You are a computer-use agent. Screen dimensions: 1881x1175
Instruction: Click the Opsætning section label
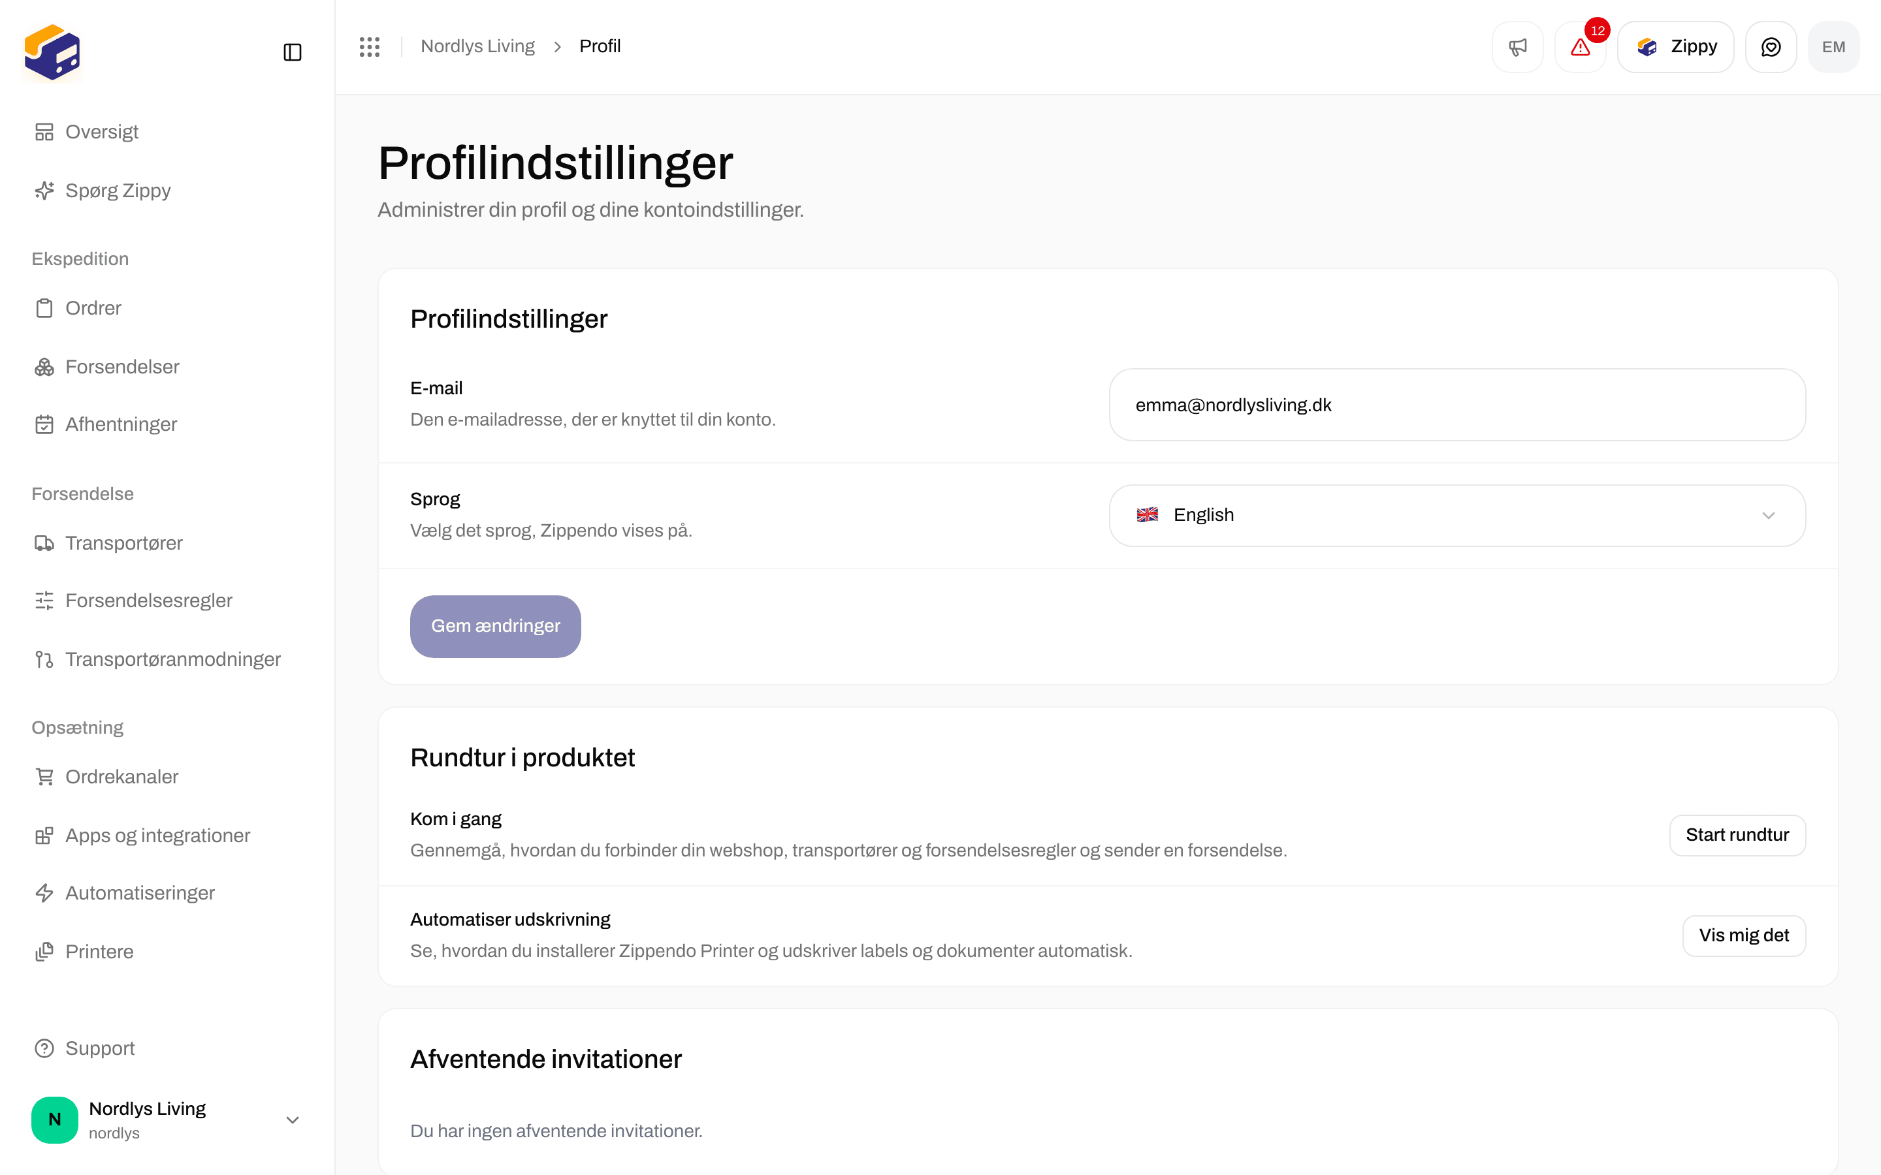click(x=77, y=727)
